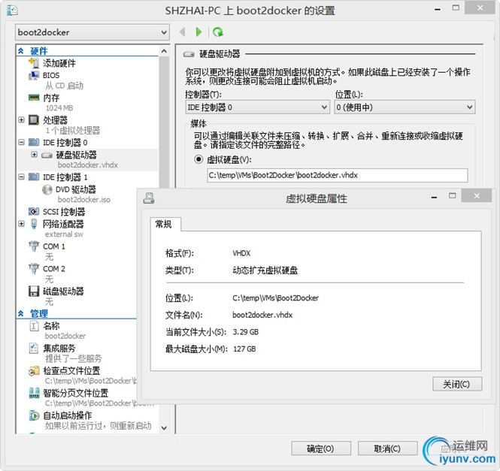Click the 1 个虚拟处理器 text

[73, 131]
